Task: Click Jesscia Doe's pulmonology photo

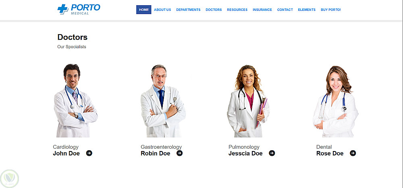Action: (x=248, y=101)
